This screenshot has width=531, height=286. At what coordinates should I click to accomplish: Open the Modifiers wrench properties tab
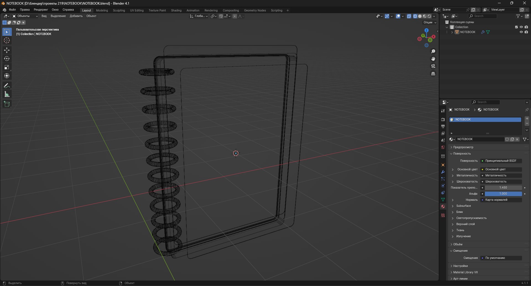pyautogui.click(x=443, y=172)
